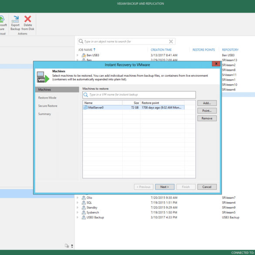Expand the Standby job row
The image size is (255, 255).
[x=78, y=207]
